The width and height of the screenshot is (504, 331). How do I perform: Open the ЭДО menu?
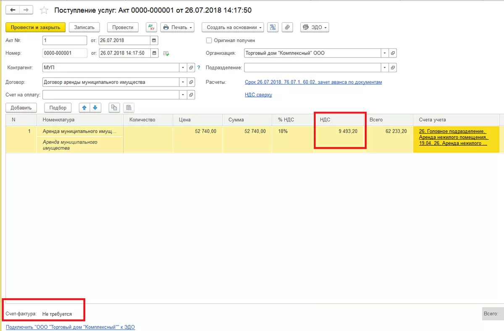coord(315,27)
